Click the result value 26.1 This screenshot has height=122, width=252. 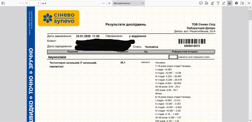click(x=123, y=63)
